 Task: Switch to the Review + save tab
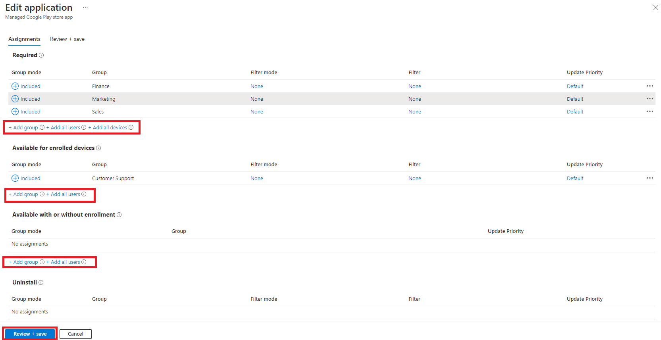(x=67, y=39)
